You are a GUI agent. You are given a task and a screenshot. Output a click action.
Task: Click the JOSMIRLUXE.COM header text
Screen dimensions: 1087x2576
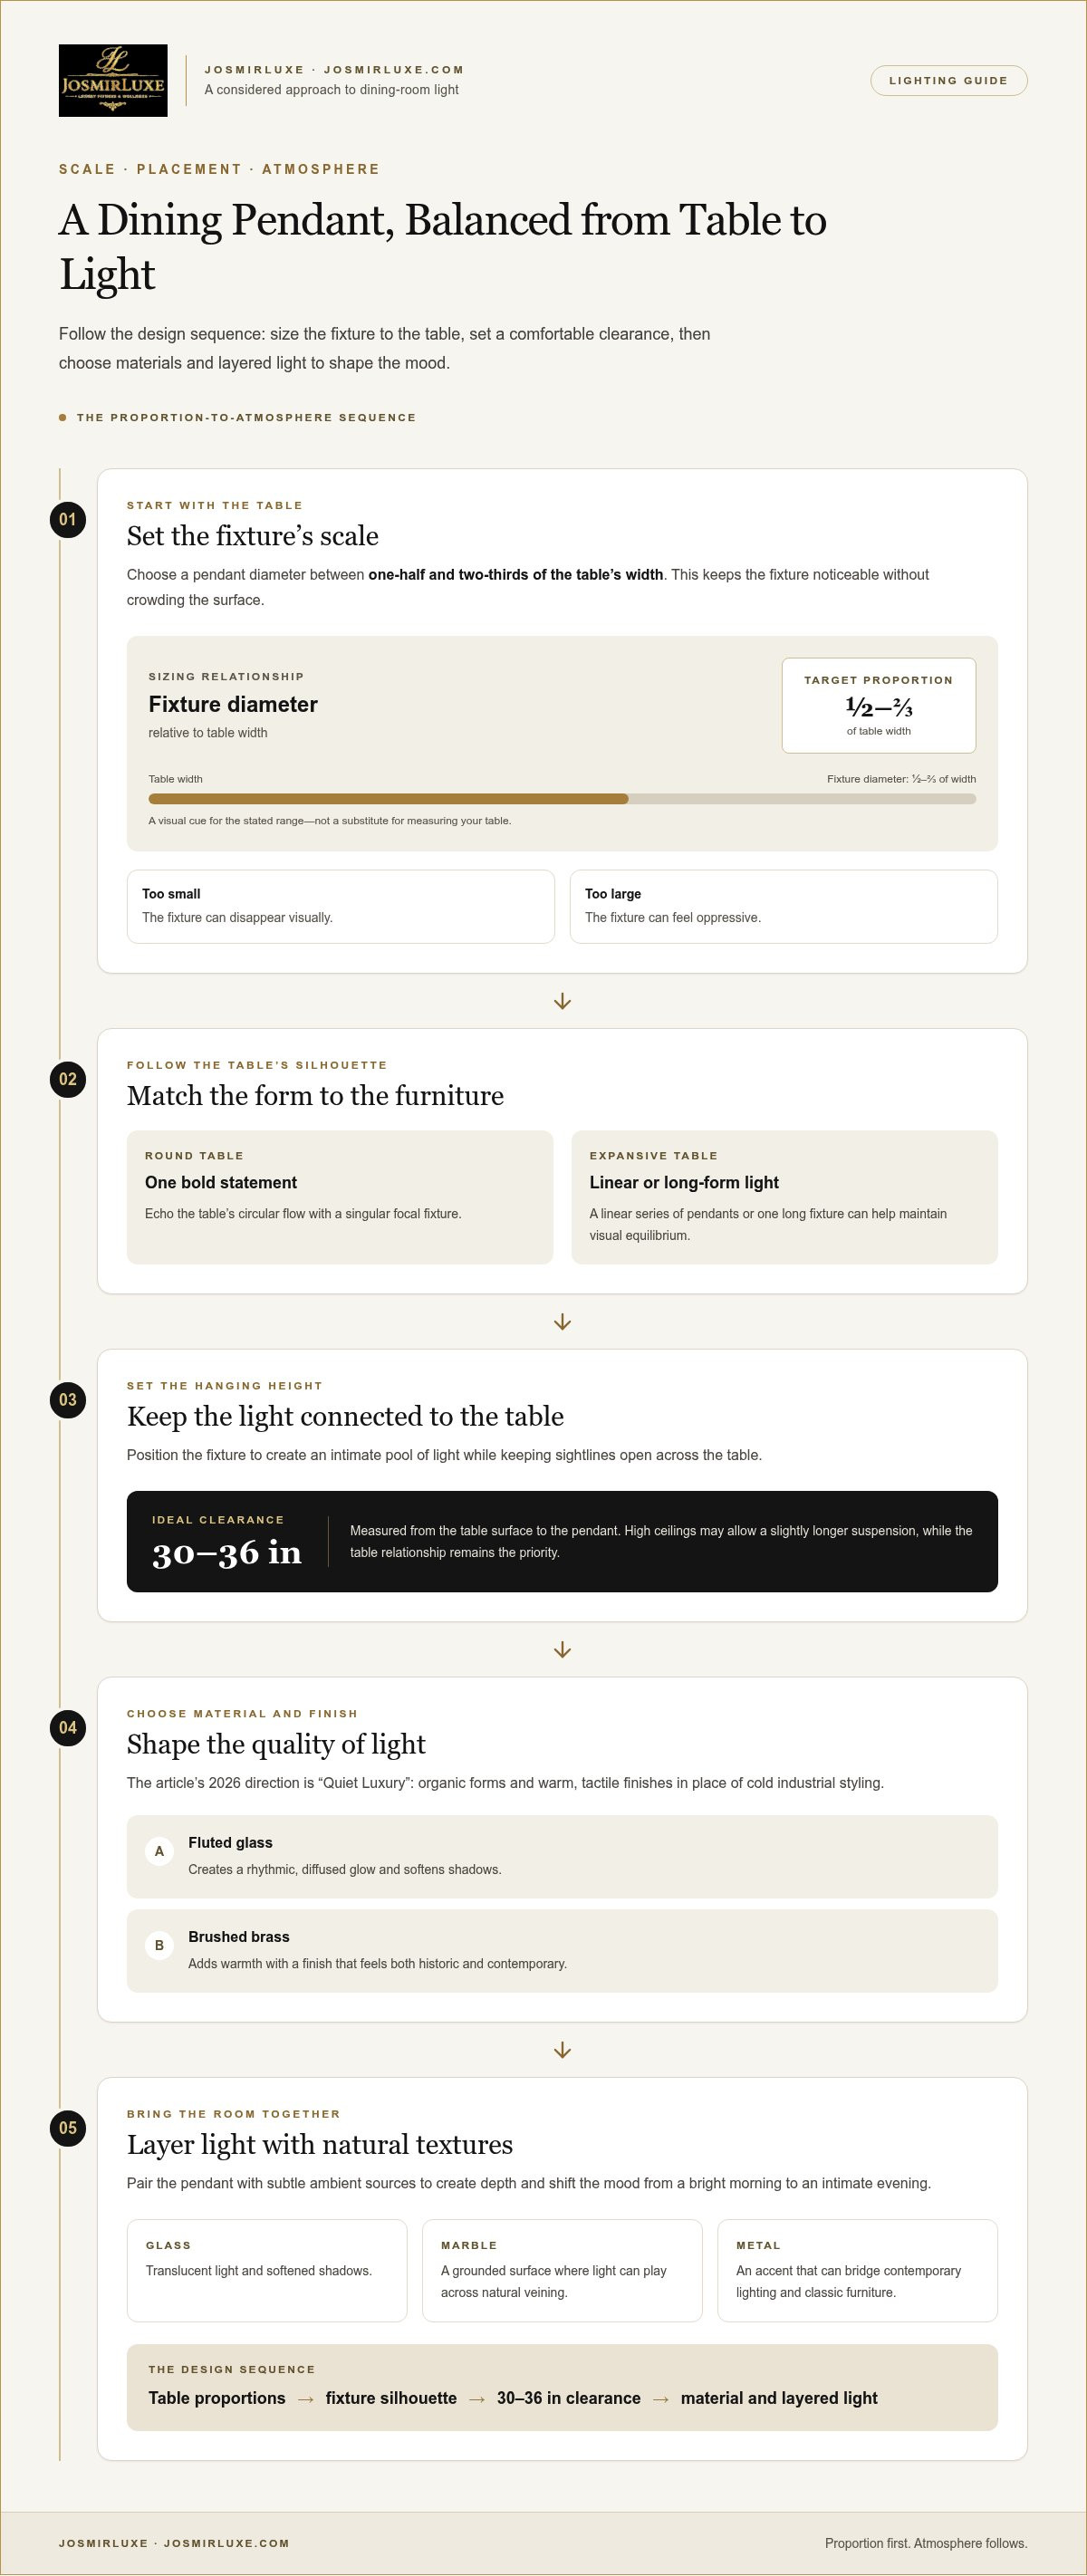(x=394, y=70)
